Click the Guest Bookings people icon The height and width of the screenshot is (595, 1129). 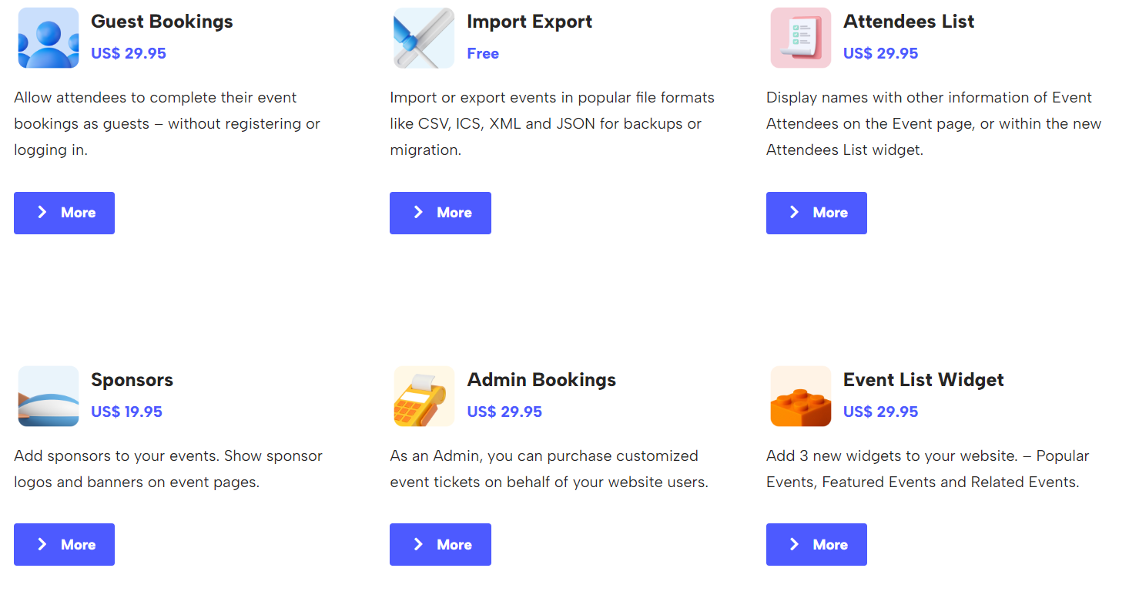[49, 38]
